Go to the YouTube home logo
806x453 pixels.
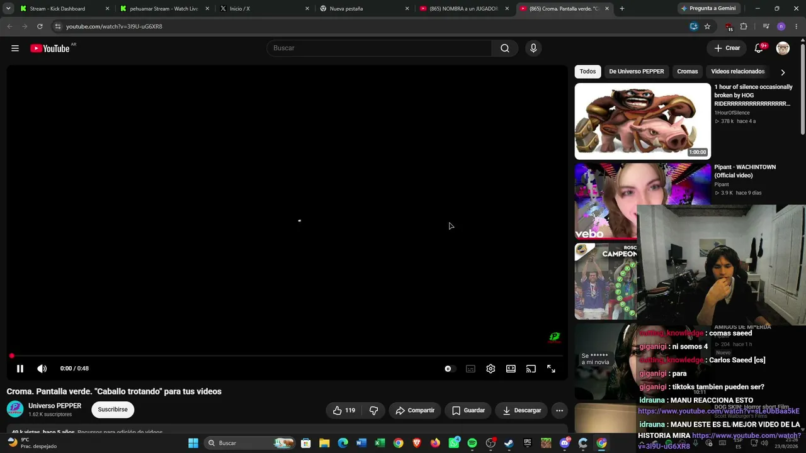pyautogui.click(x=50, y=48)
